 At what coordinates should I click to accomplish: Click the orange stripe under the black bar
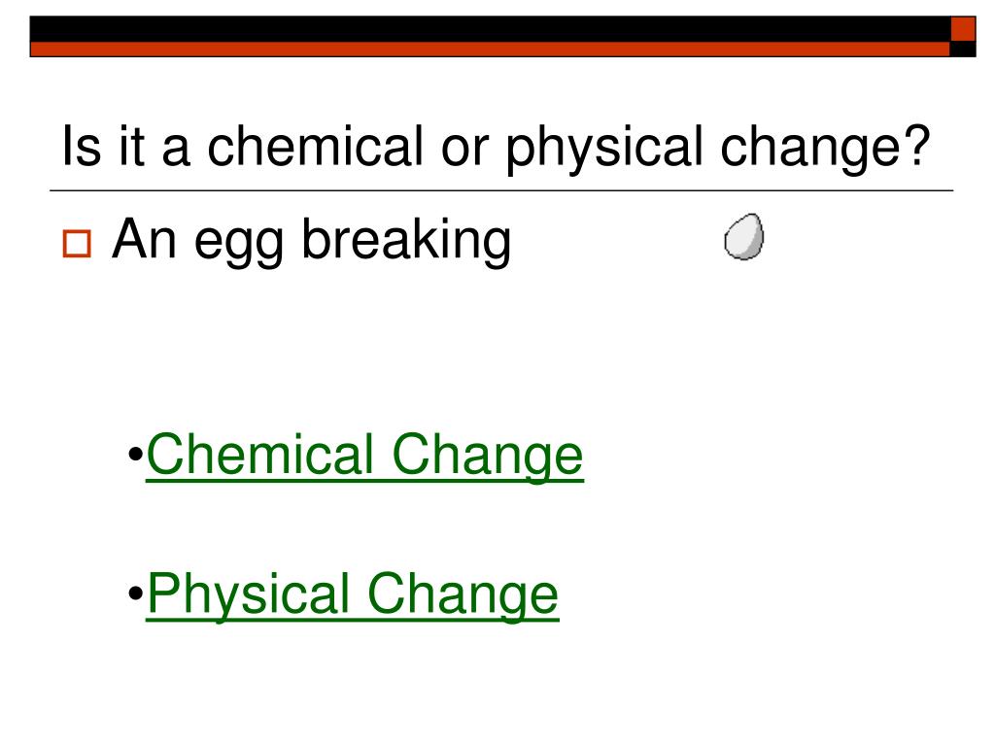490,50
